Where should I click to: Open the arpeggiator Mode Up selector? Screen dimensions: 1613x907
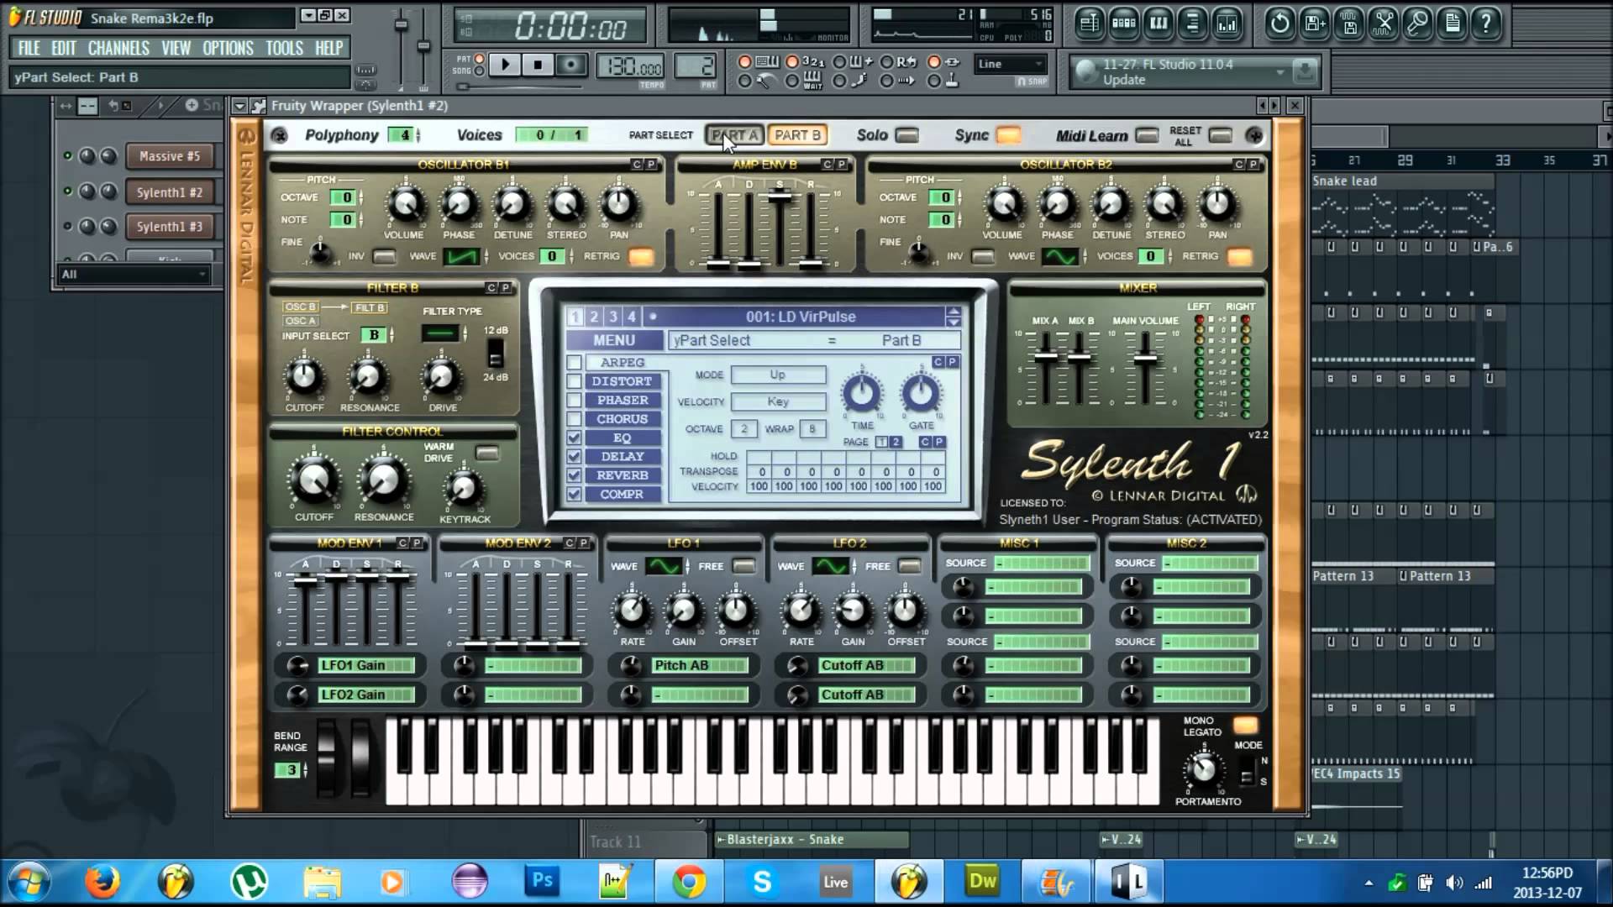pyautogui.click(x=778, y=375)
